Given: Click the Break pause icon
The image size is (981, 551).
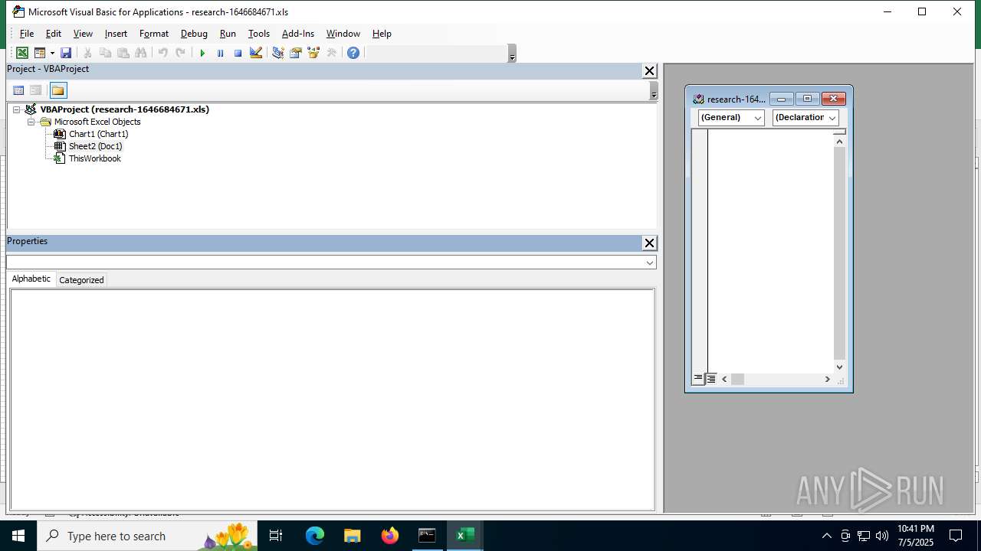Looking at the screenshot, I should (220, 53).
